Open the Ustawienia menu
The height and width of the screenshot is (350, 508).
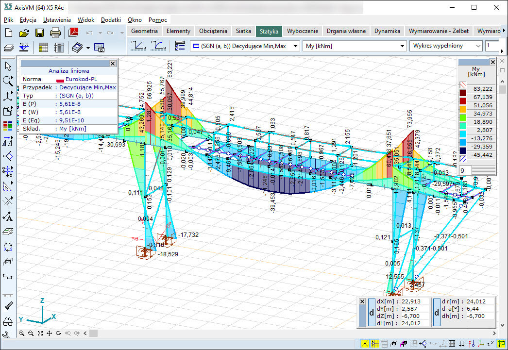[56, 20]
